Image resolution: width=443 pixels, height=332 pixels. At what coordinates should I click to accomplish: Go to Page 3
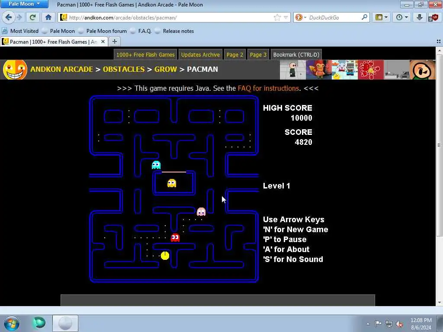(x=258, y=55)
